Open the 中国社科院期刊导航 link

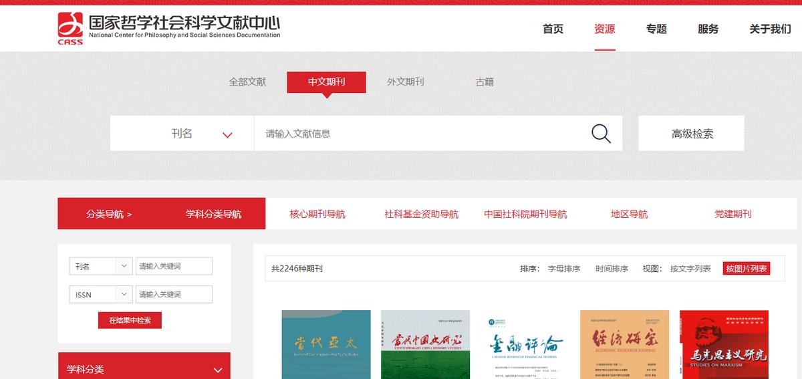point(525,214)
